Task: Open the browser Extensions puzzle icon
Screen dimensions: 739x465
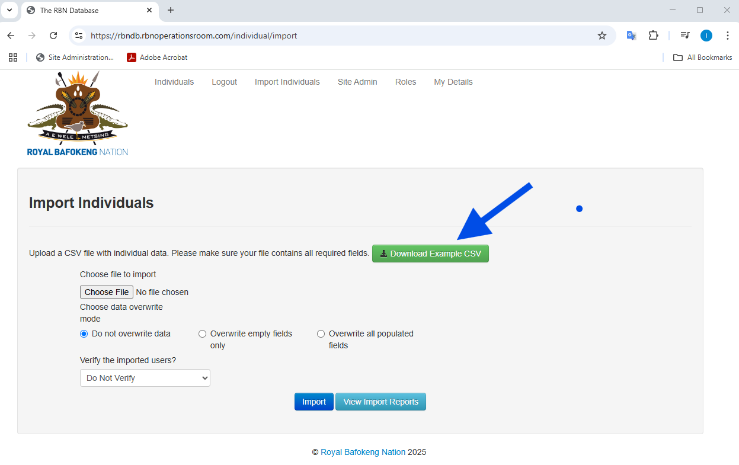Action: pos(653,36)
